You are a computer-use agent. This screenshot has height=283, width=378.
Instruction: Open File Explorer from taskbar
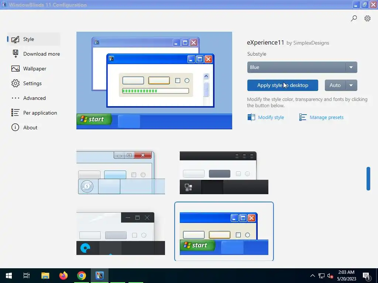[45, 276]
